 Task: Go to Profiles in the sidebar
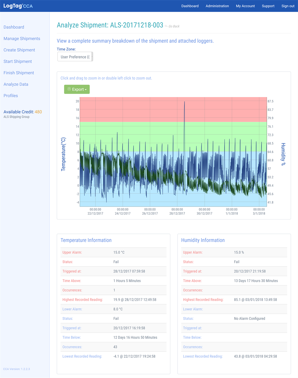11,96
